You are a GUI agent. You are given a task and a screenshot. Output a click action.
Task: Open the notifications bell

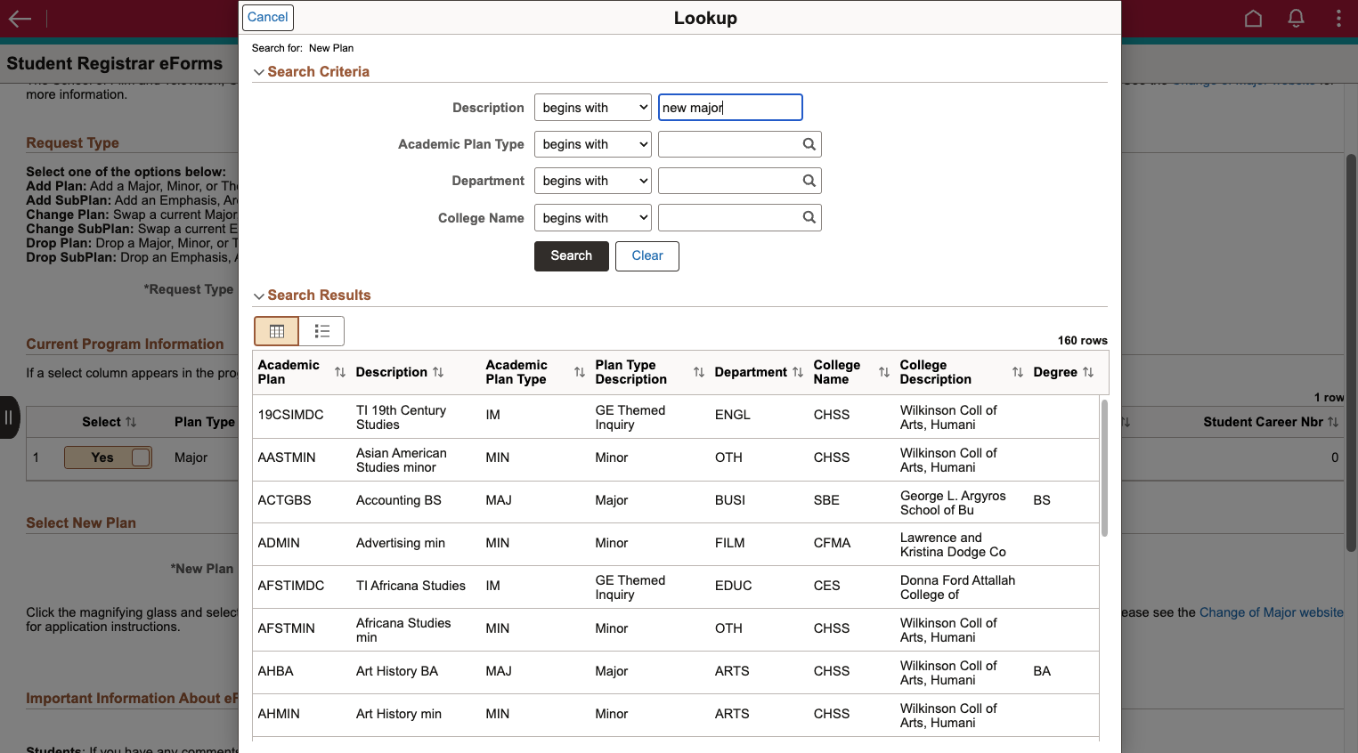click(1297, 19)
